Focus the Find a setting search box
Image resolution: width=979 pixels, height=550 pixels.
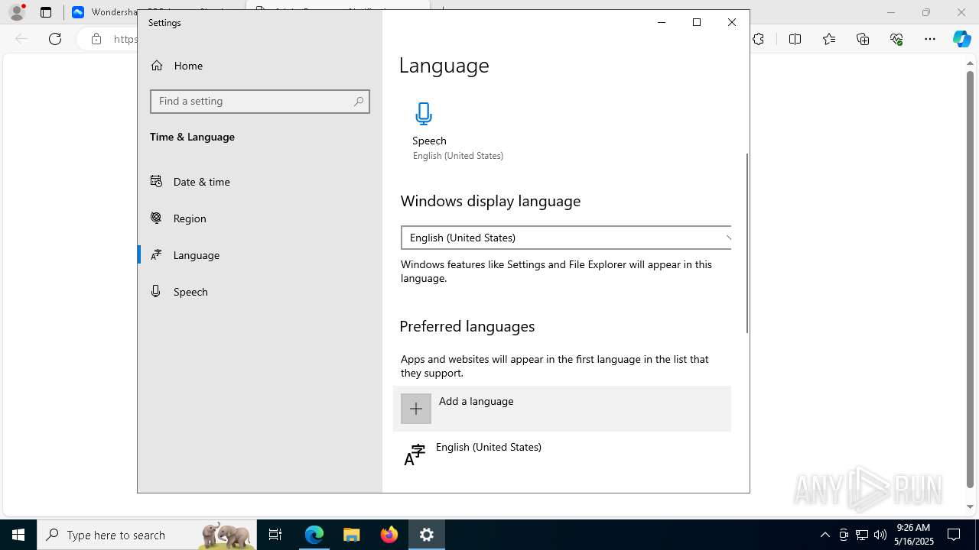pyautogui.click(x=260, y=102)
